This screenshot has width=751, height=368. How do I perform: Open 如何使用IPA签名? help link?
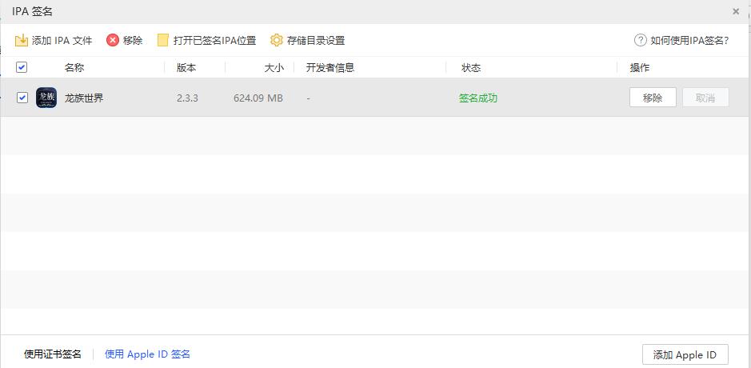click(x=689, y=41)
